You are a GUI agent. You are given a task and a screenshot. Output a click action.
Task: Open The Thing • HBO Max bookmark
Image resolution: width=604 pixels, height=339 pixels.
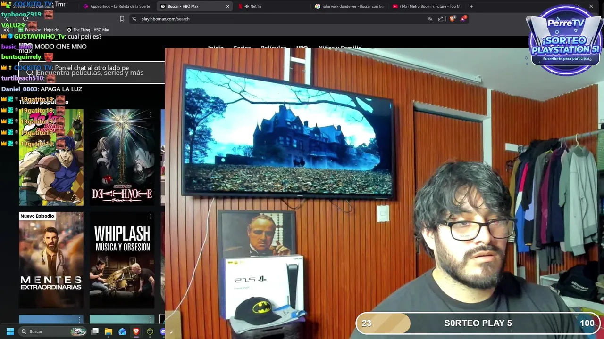click(88, 30)
